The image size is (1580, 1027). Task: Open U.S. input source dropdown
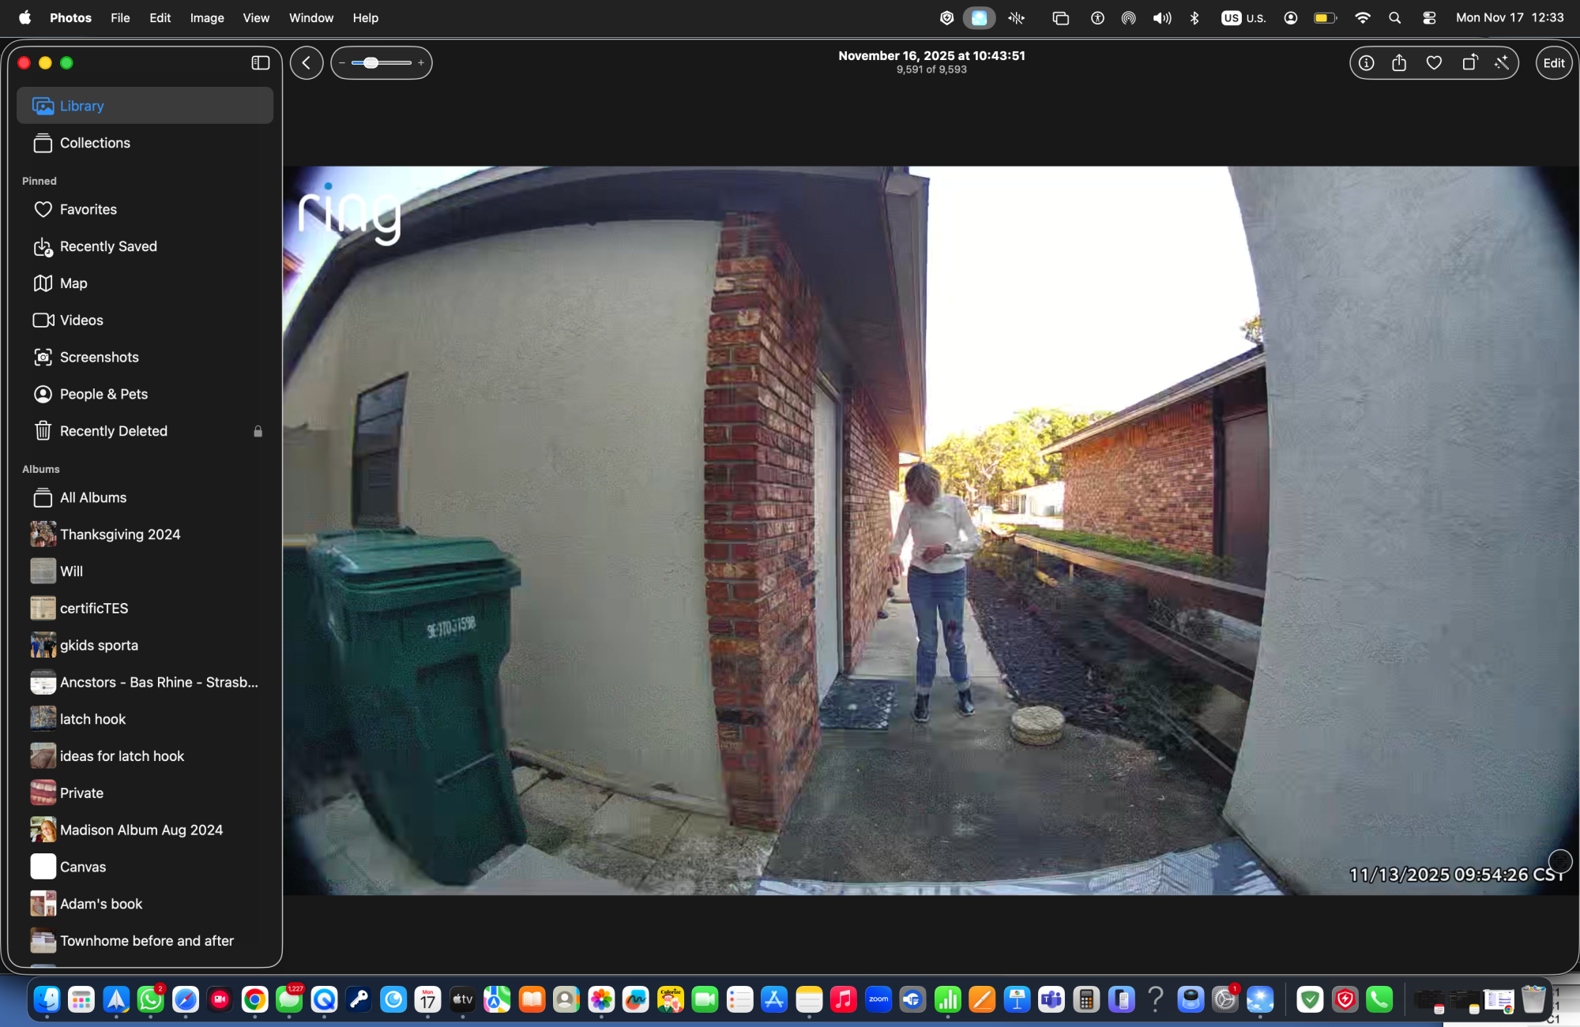[1244, 17]
